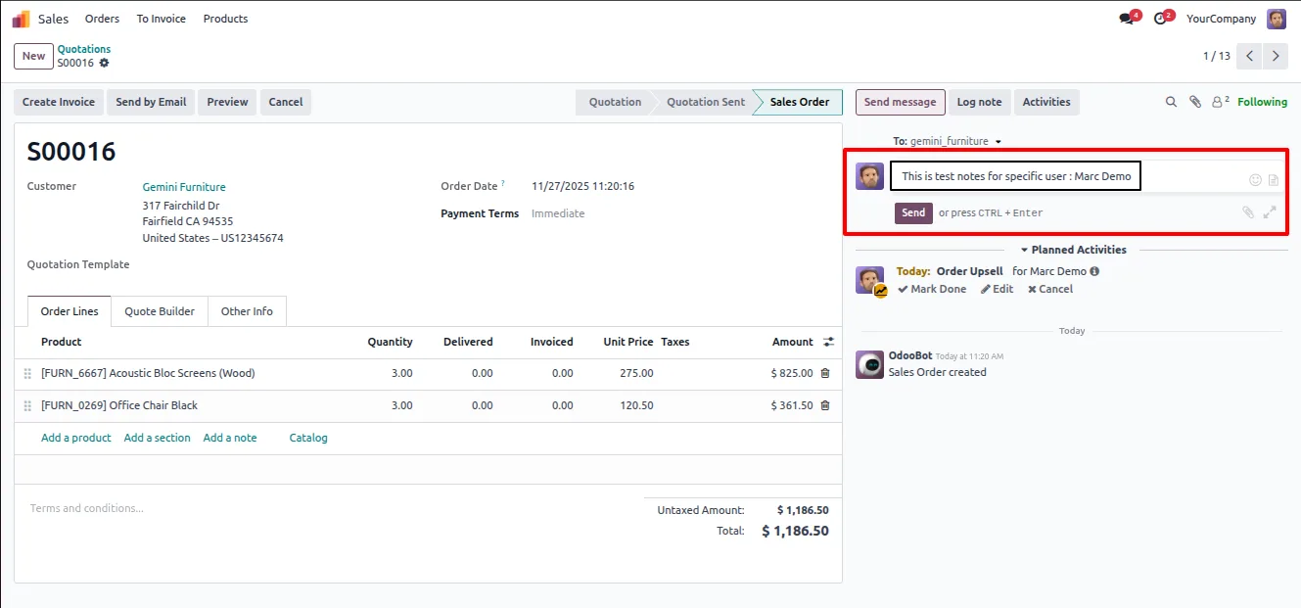Click the 275.00 unit price cell
Screen dimensions: 1301x608
[x=636, y=373]
